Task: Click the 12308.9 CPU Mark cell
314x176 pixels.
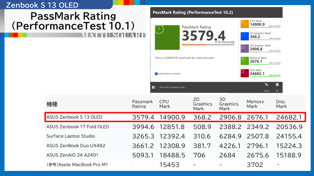Action: click(x=172, y=146)
